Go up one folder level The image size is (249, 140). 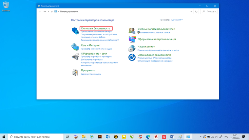coord(52,11)
